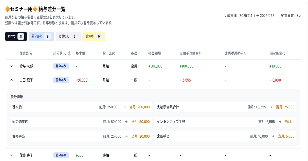
Task: Click the +500,000 役員報酬 value
Action: coord(155,66)
